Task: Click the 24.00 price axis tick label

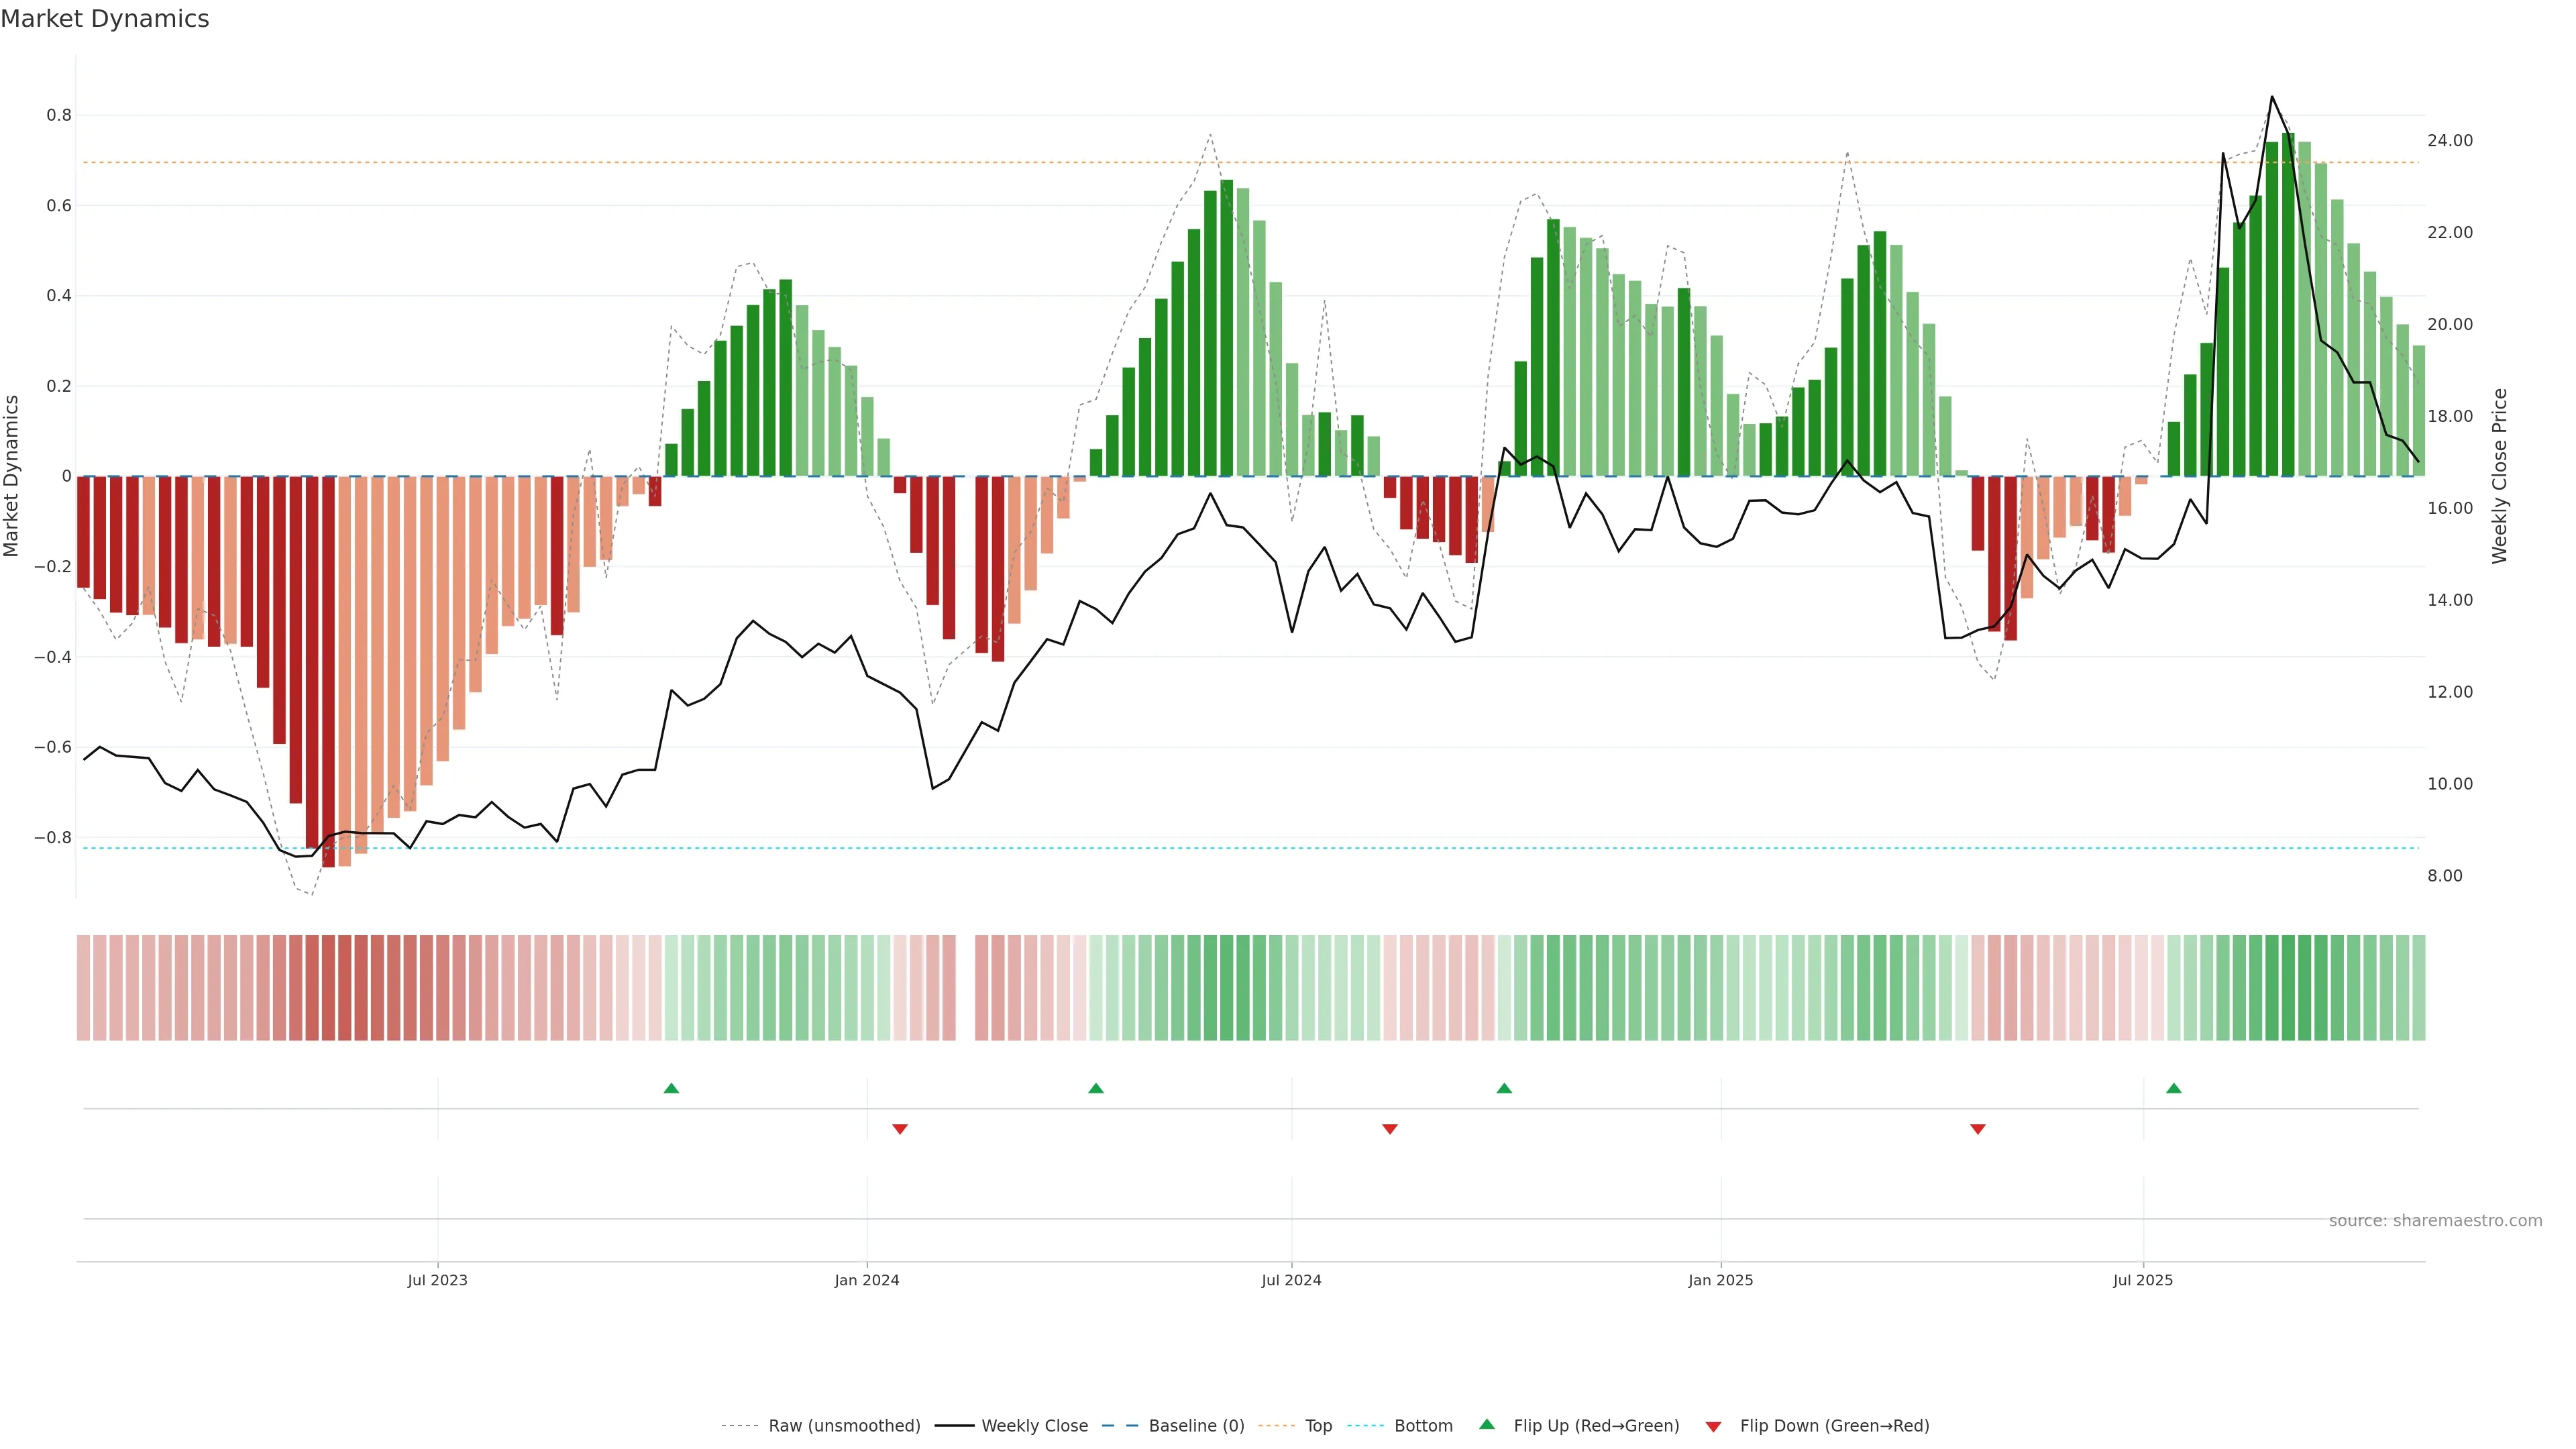Action: (x=2449, y=141)
